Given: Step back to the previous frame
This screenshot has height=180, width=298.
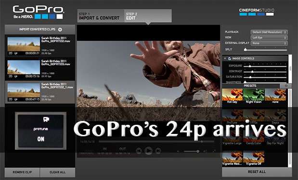Looking at the screenshot, I should [139, 151].
